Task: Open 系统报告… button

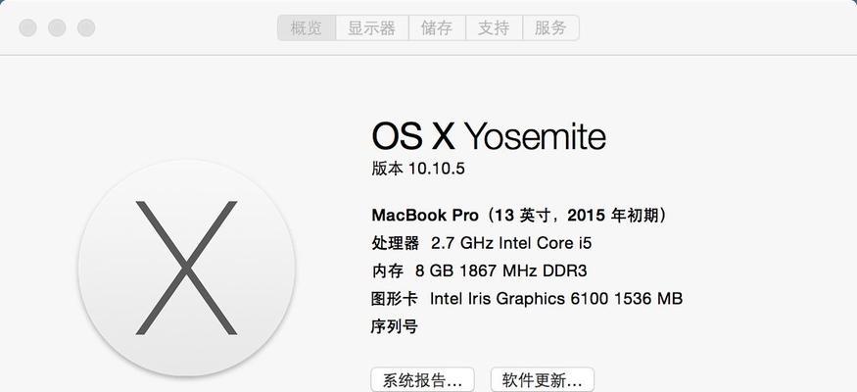Action: (x=422, y=379)
